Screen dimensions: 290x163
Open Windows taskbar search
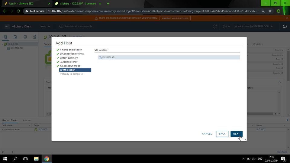tap(15, 159)
